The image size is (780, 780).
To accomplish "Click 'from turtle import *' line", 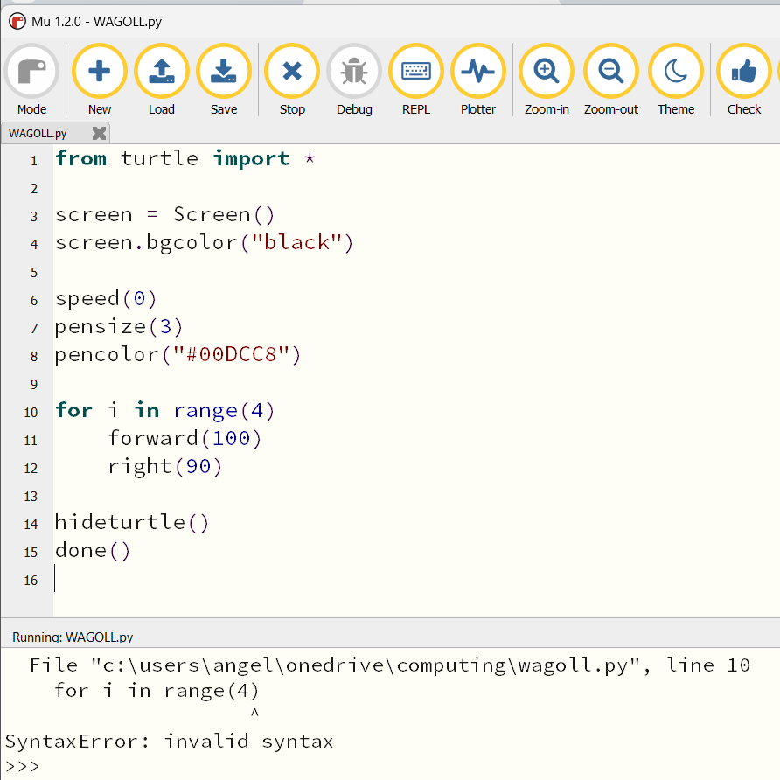I will 185,158.
